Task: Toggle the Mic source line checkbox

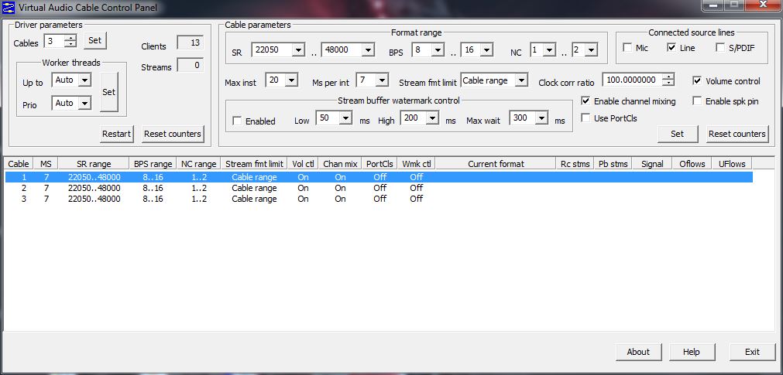Action: [x=627, y=48]
